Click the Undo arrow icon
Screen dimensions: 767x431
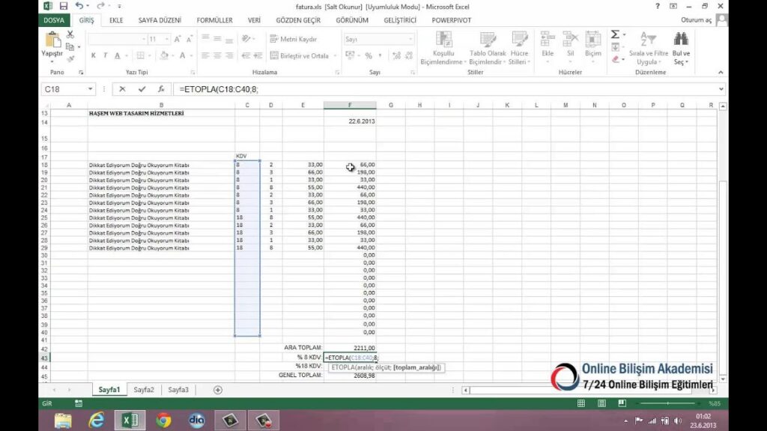click(79, 6)
